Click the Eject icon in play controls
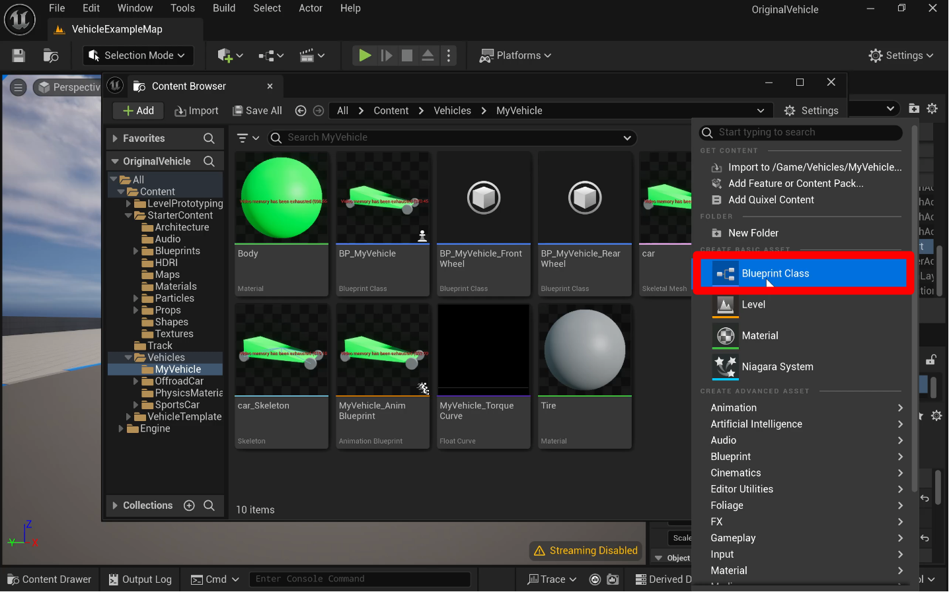The height and width of the screenshot is (592, 949). (428, 55)
